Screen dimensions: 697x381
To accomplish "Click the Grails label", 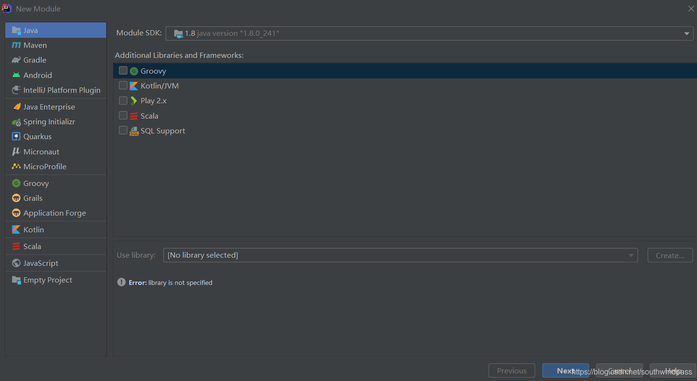I will pos(33,198).
